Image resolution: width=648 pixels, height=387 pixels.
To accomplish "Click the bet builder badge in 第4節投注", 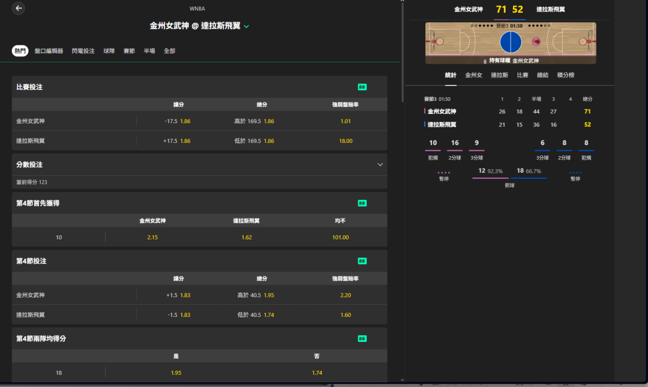I will click(362, 261).
